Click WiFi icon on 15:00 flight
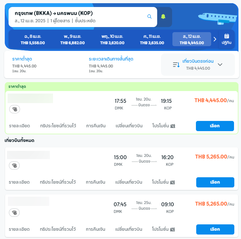This screenshot has height=239, width=241. (x=14, y=165)
